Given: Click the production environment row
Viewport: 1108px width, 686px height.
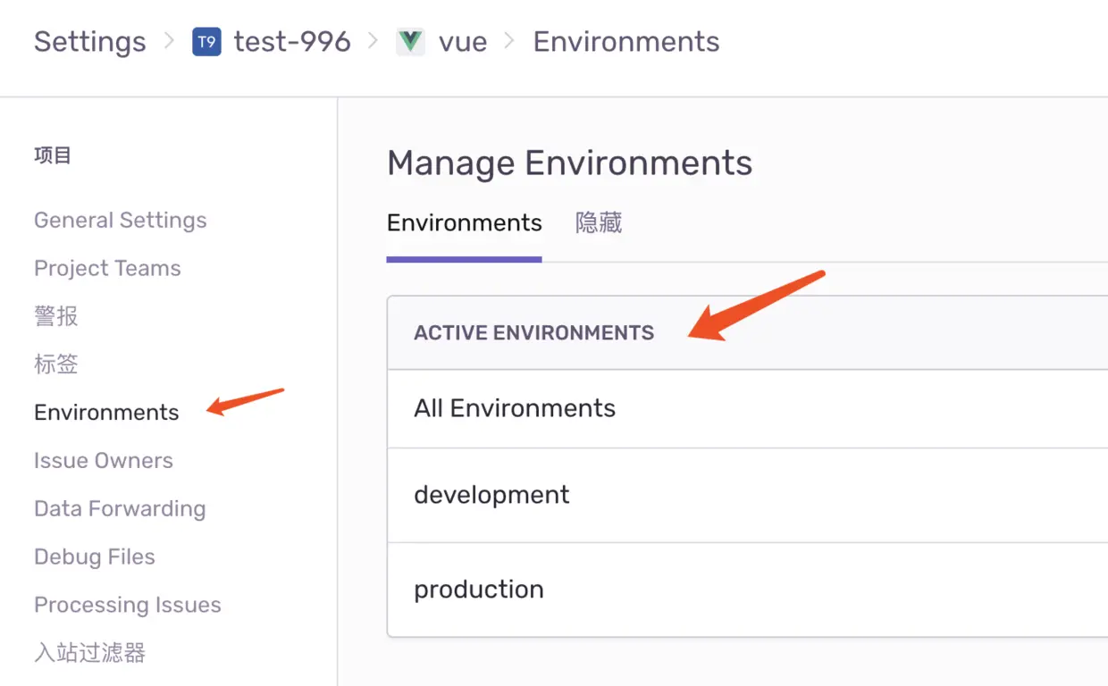Looking at the screenshot, I should tap(479, 590).
